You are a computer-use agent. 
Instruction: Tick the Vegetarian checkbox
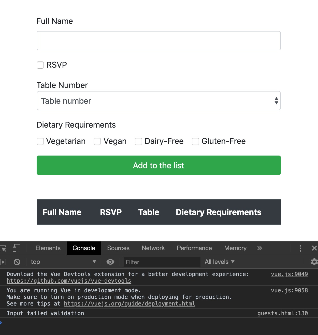pos(40,141)
